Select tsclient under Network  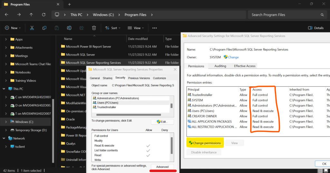pyautogui.click(x=20, y=147)
